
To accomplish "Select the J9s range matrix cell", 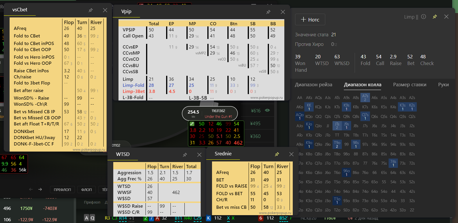I will [346, 125].
